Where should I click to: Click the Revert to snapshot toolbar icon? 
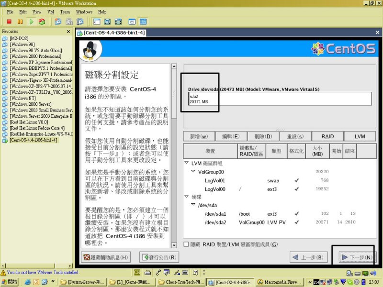(69, 22)
